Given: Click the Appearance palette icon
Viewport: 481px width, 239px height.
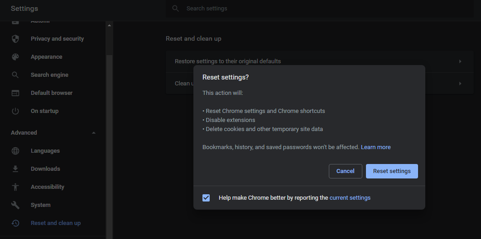Looking at the screenshot, I should pos(15,57).
